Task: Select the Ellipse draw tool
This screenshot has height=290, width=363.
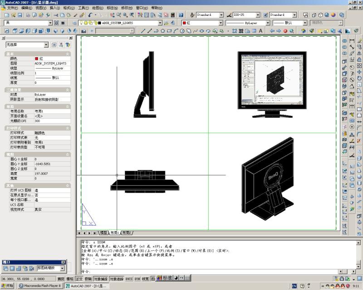Action: point(201,31)
